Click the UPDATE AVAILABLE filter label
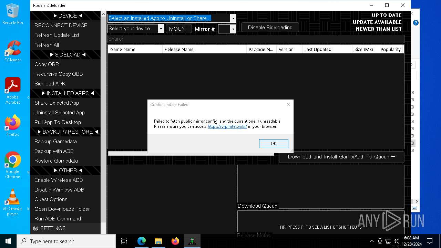 [x=377, y=22]
